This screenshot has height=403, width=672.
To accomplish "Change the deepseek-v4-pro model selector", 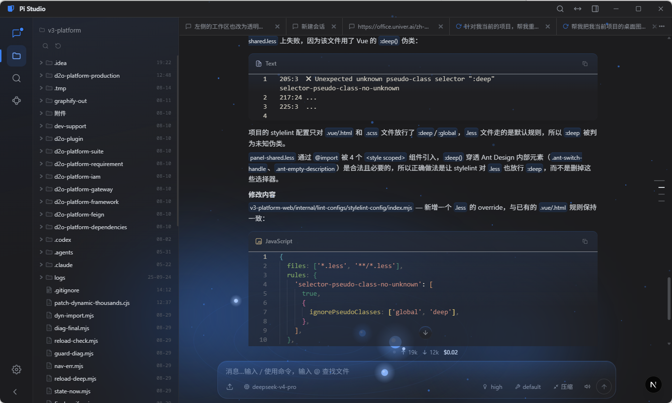I will 270,387.
